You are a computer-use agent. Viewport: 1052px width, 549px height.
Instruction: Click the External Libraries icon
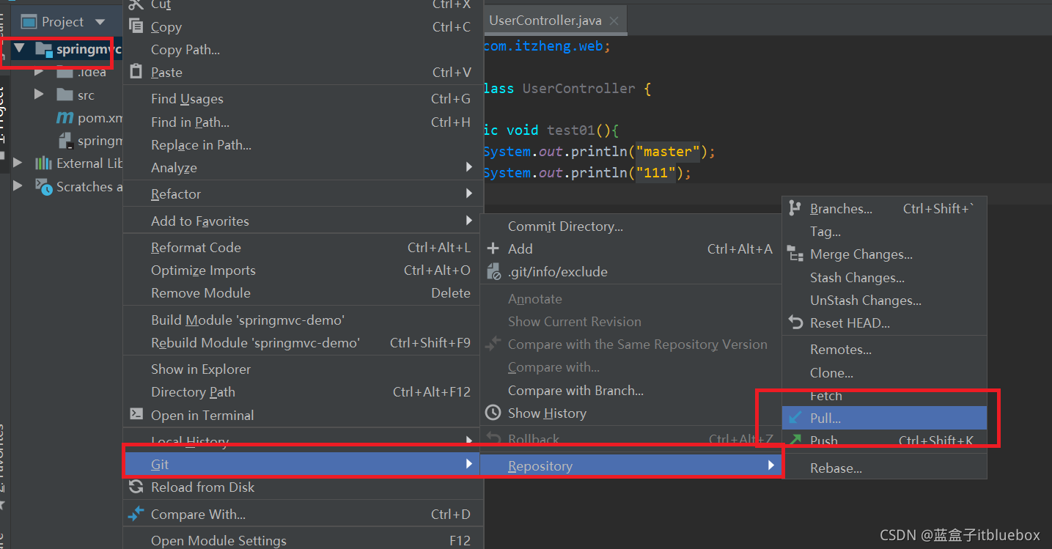44,163
